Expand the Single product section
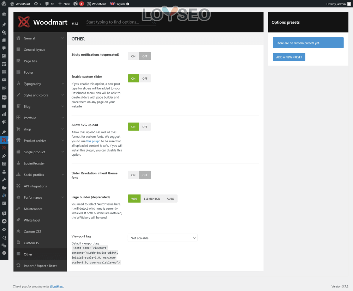This screenshot has height=291, width=353. tap(40, 152)
